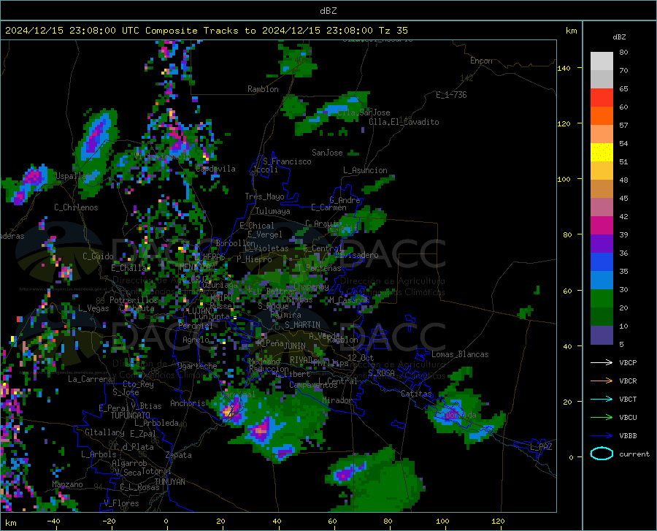Click the white VBCP arrow legend icon
The height and width of the screenshot is (531, 657).
click(602, 362)
